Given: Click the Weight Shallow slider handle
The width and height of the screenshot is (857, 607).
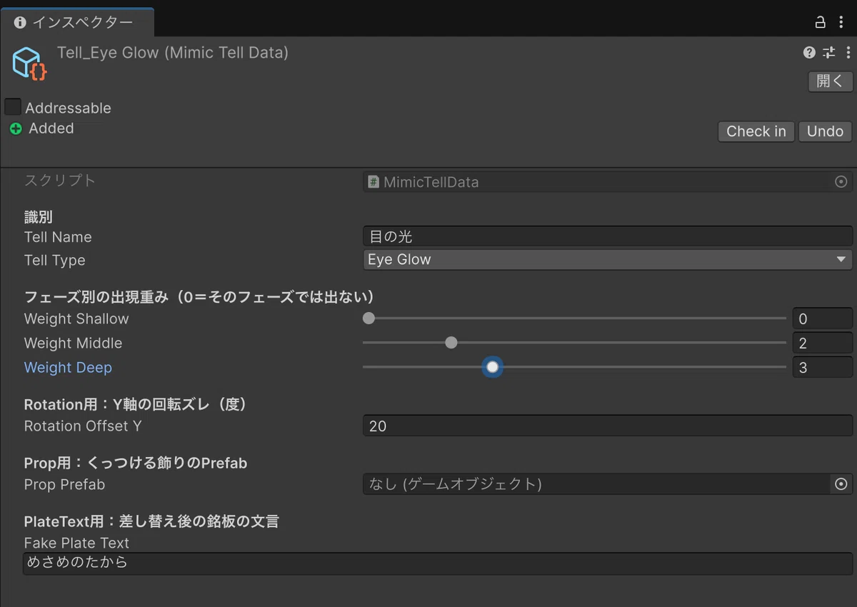Looking at the screenshot, I should coord(369,318).
